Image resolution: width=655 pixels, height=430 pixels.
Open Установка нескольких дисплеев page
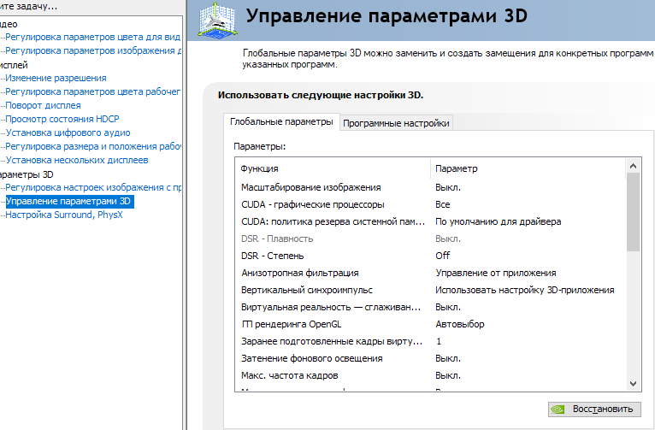77,160
